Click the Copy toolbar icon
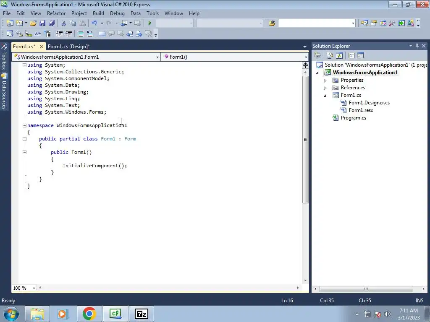Screen dimensions: 430x322 (73, 23)
